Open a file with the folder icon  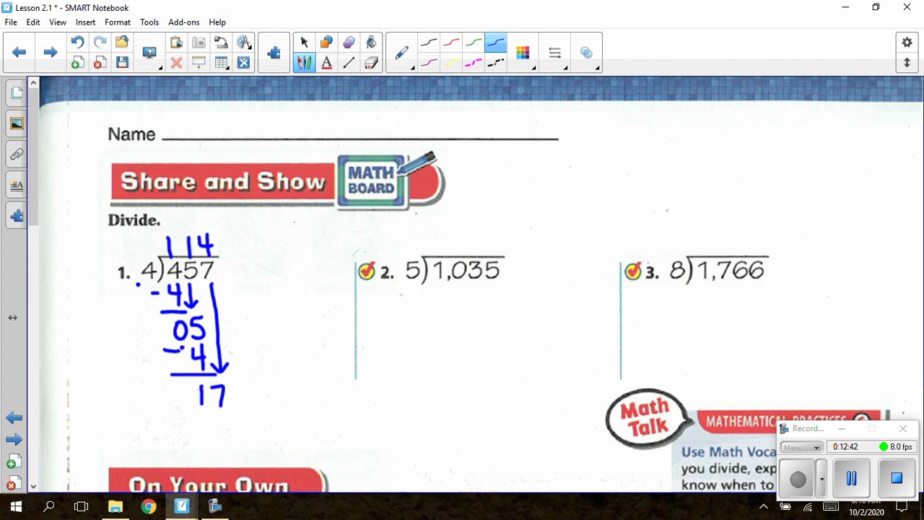pyautogui.click(x=122, y=43)
